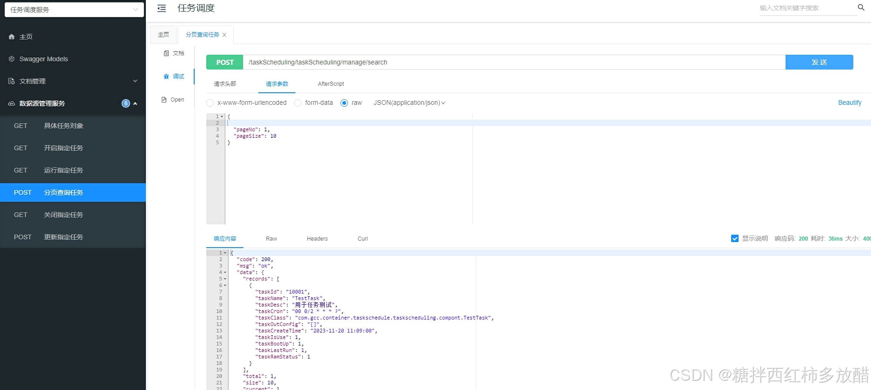Fold the data object at line 4

click(225, 272)
